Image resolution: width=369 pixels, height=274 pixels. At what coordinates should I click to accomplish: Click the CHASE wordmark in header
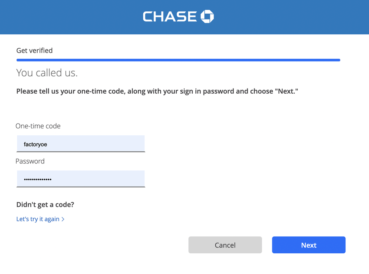170,17
